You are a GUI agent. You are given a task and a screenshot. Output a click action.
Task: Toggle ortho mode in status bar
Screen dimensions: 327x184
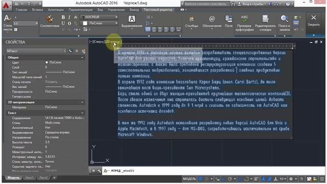(x=224, y=179)
